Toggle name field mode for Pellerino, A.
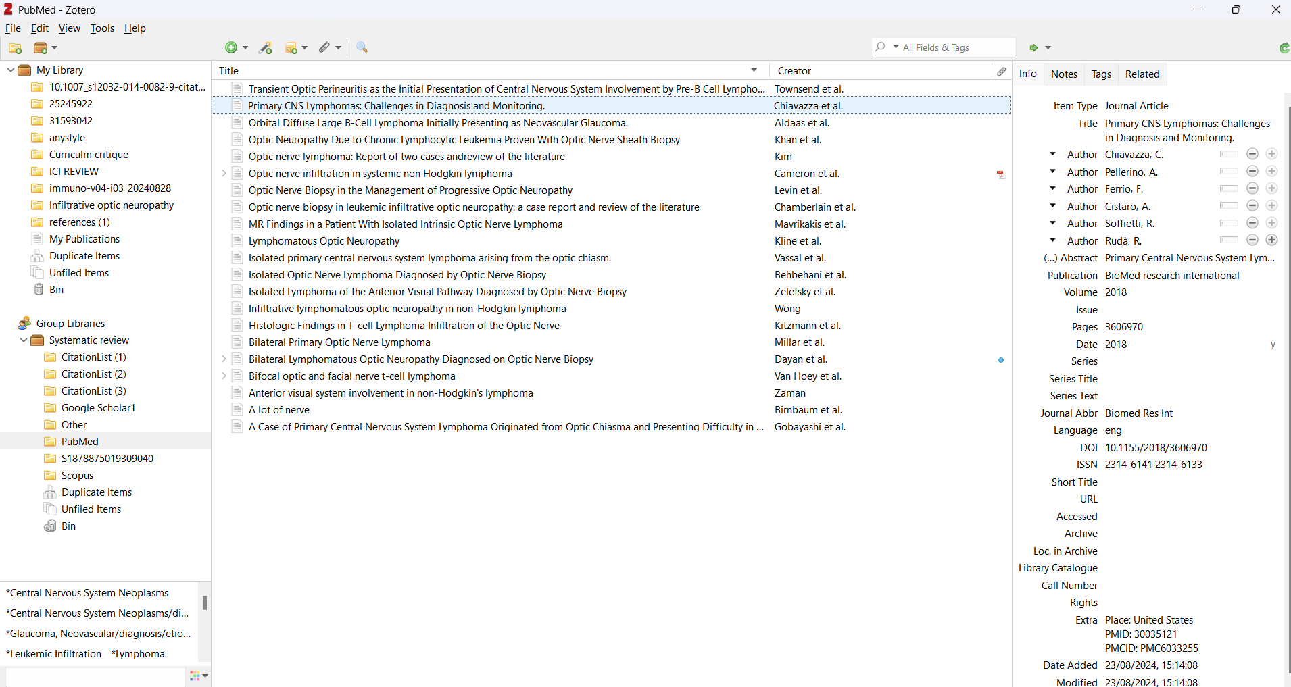 tap(1229, 172)
